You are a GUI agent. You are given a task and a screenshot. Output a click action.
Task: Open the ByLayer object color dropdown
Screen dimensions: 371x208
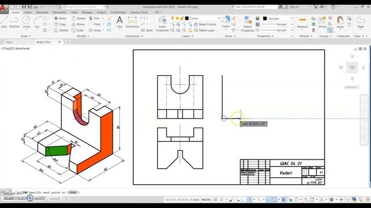point(291,18)
